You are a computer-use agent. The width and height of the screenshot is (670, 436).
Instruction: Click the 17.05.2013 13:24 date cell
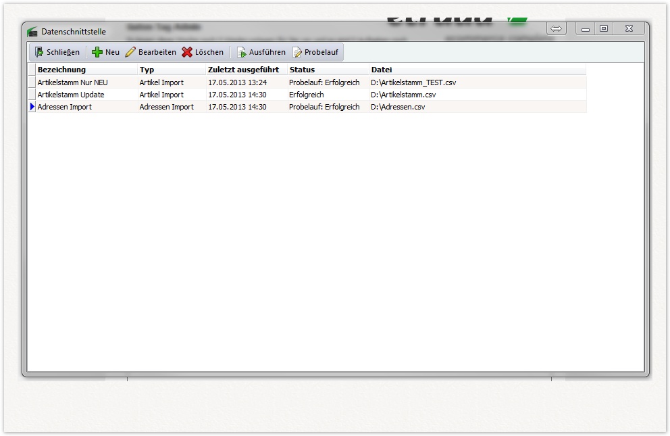[237, 82]
